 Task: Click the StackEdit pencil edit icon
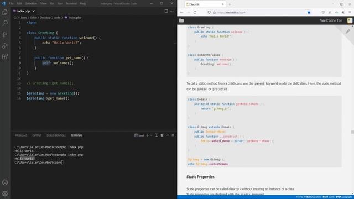pyautogui.click(x=348, y=32)
